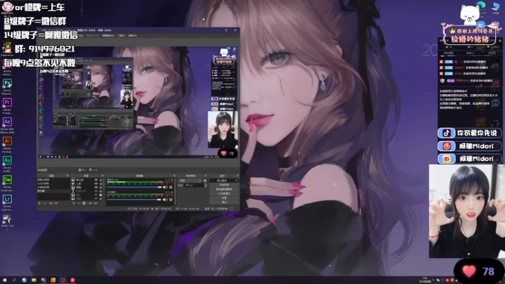Open taskbar search magnifier

(14, 280)
